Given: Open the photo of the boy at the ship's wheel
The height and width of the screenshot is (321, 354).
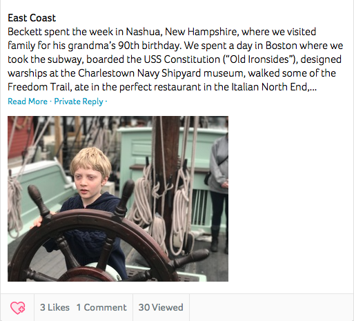Looking at the screenshot, I should [x=118, y=199].
